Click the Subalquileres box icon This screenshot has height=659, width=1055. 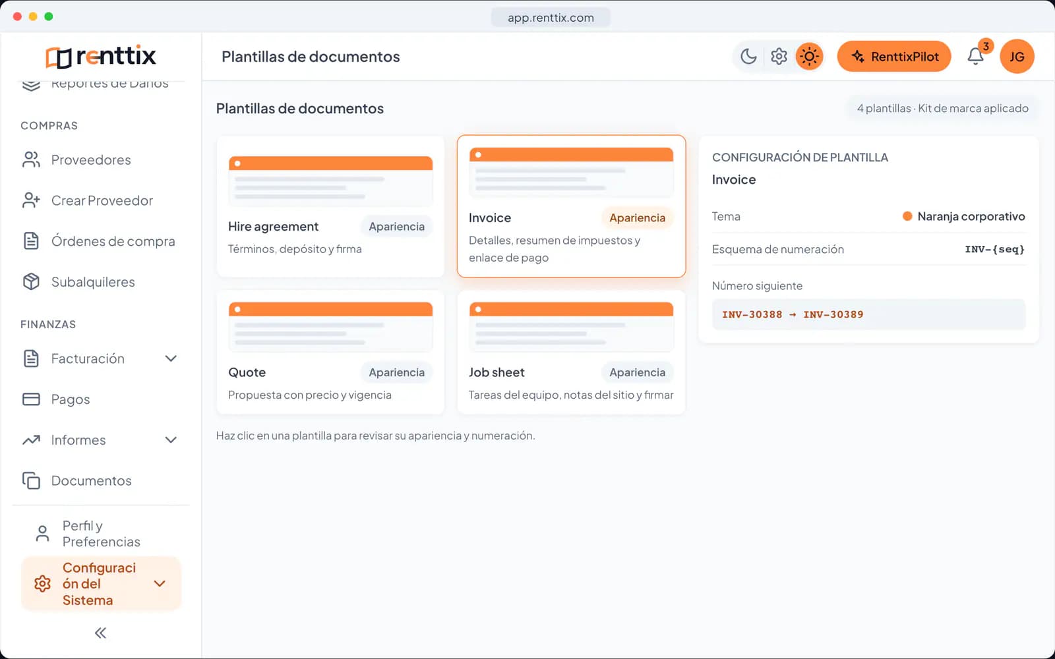coord(31,282)
